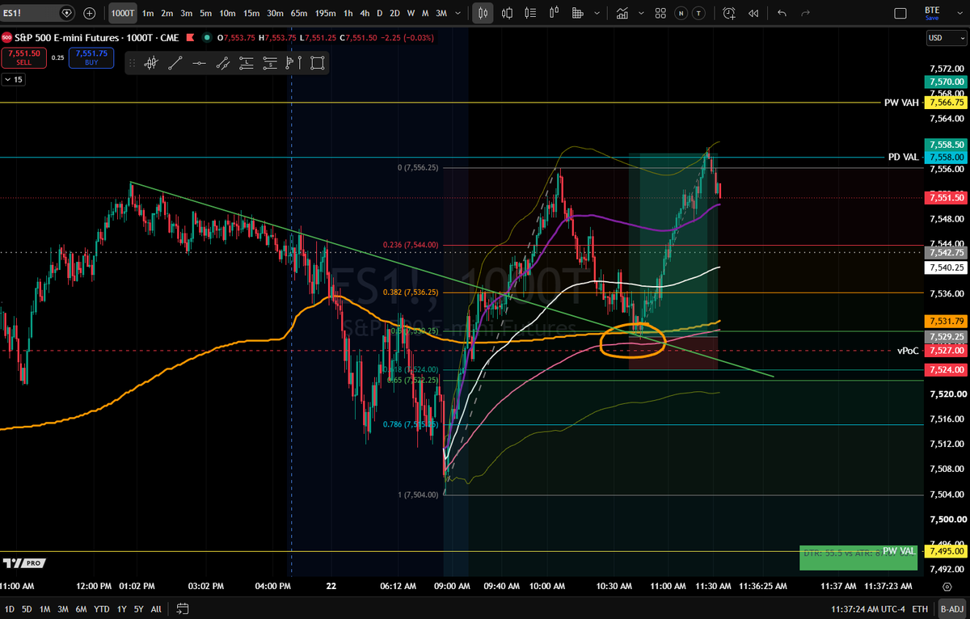
Task: Open the go to date calendar icon
Action: (182, 608)
